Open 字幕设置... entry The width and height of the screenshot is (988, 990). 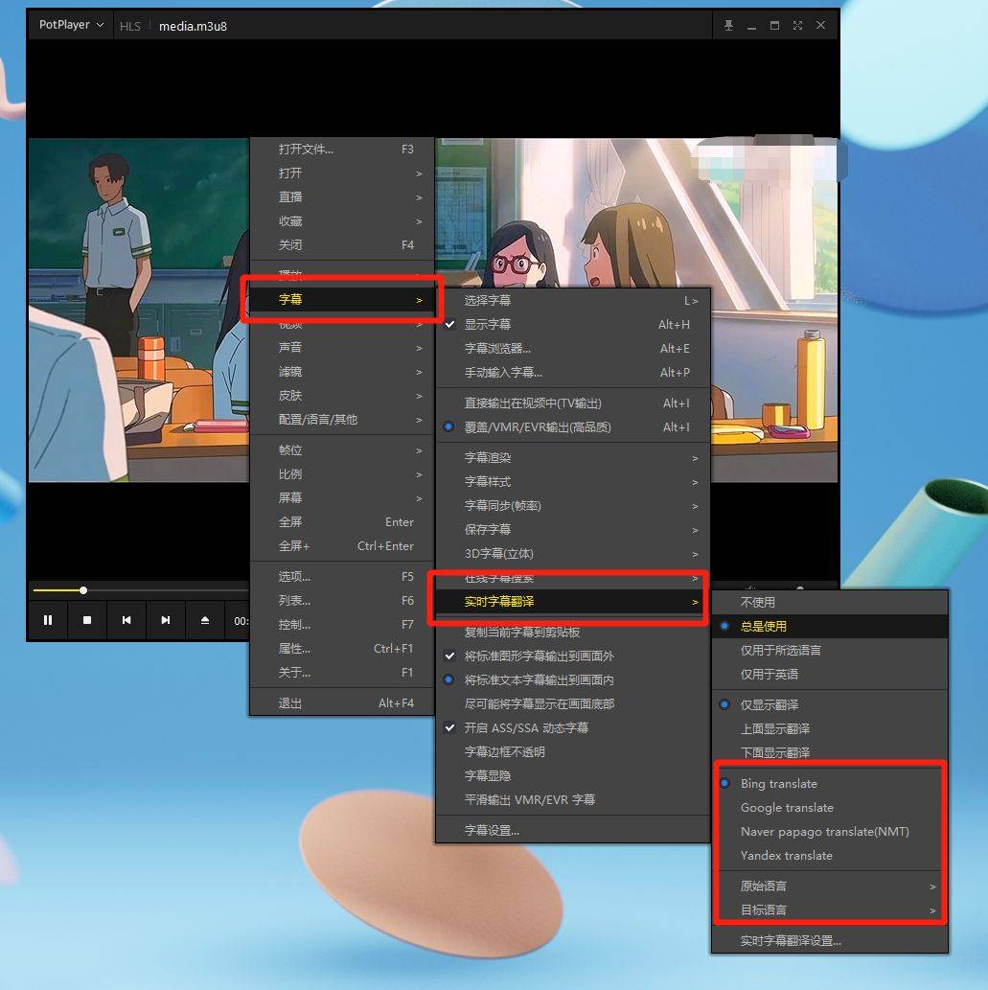pos(573,830)
